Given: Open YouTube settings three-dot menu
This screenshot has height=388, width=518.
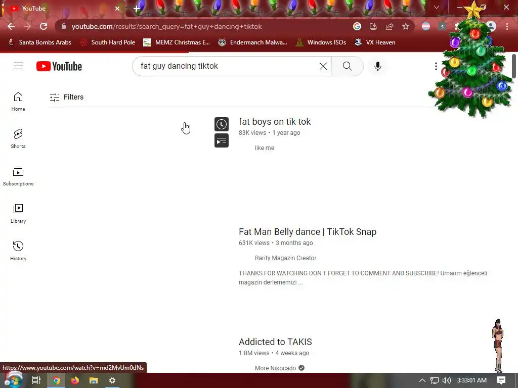Looking at the screenshot, I should (x=436, y=66).
